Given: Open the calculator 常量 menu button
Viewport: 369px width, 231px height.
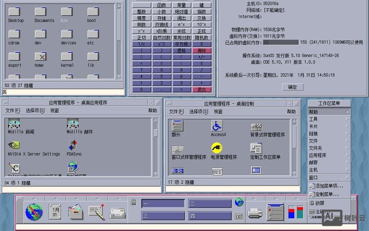Looking at the screenshot, I should pos(181,5).
